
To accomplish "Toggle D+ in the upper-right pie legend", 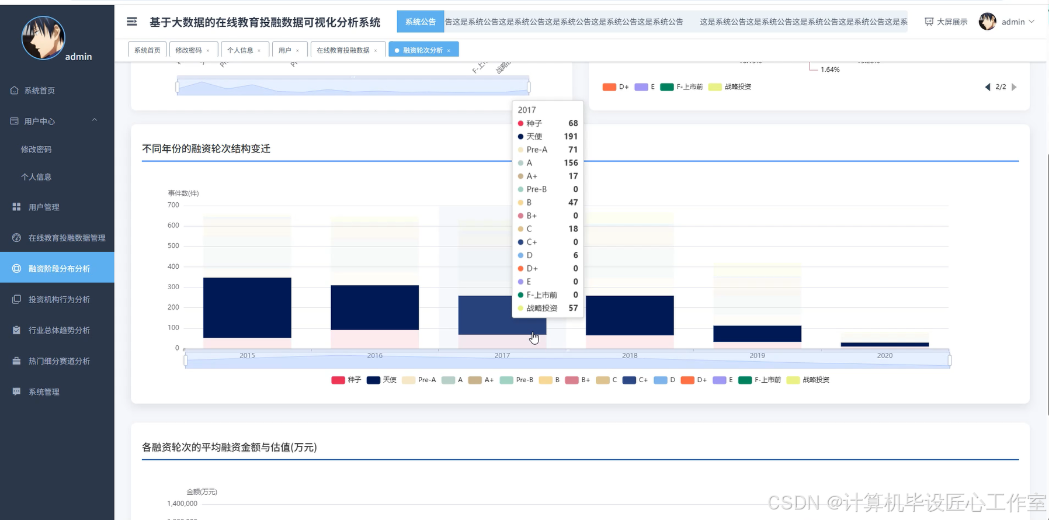I will pos(616,87).
